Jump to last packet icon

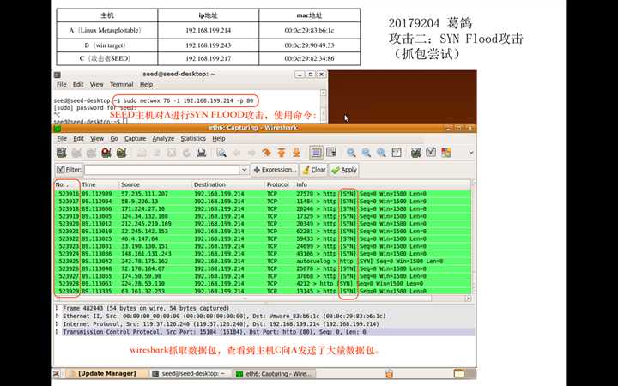296,153
